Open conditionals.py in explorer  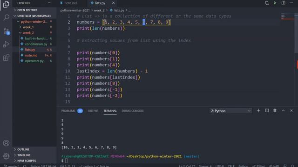[36, 44]
